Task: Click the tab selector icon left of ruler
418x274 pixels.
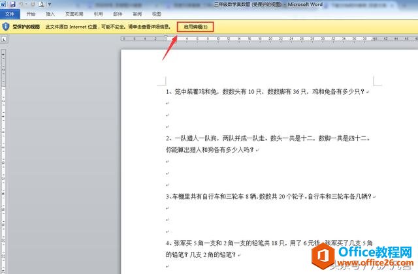Action: [x=4, y=39]
